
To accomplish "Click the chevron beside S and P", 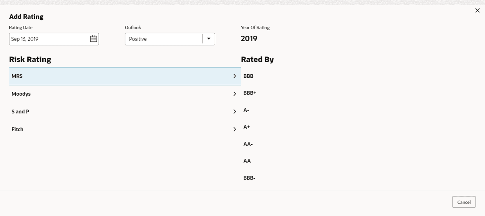I will point(235,112).
